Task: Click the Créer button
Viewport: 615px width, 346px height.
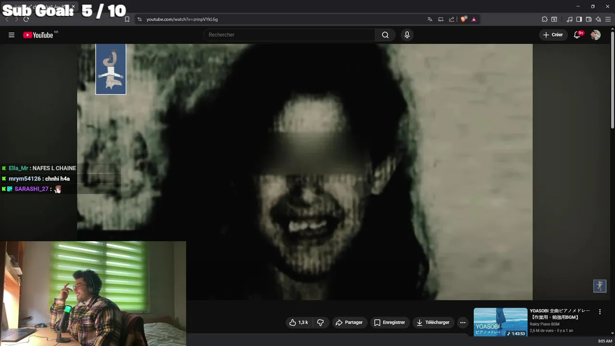Action: (553, 35)
